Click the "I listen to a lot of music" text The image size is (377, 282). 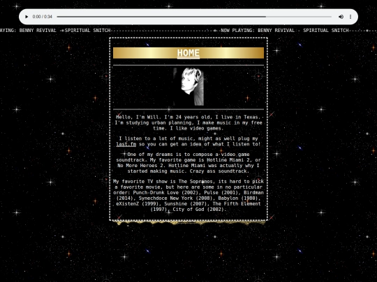(188, 141)
